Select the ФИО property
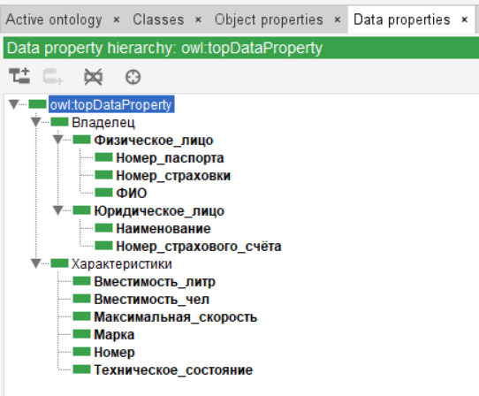 click(132, 193)
